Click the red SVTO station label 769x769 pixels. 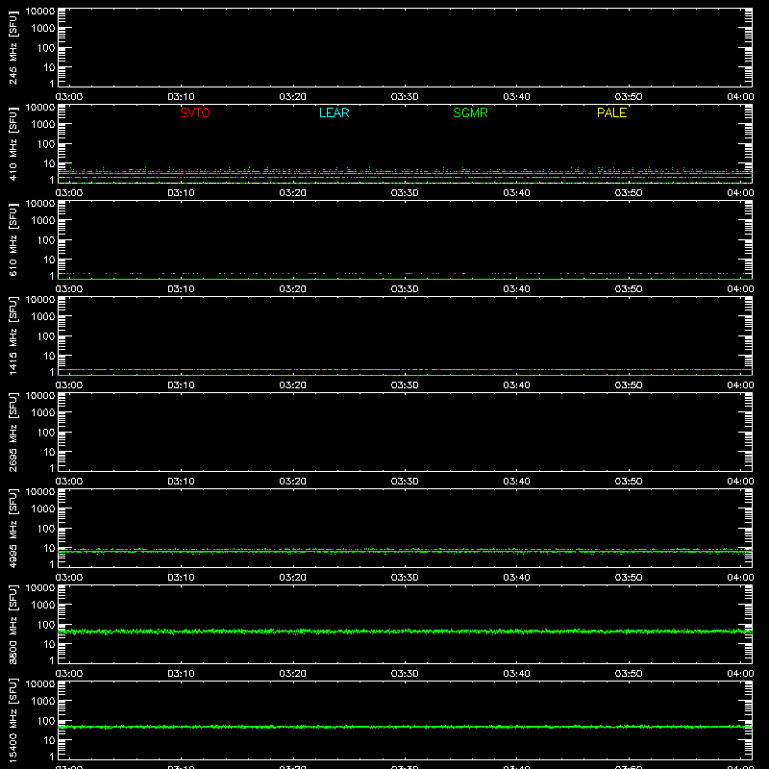(195, 112)
